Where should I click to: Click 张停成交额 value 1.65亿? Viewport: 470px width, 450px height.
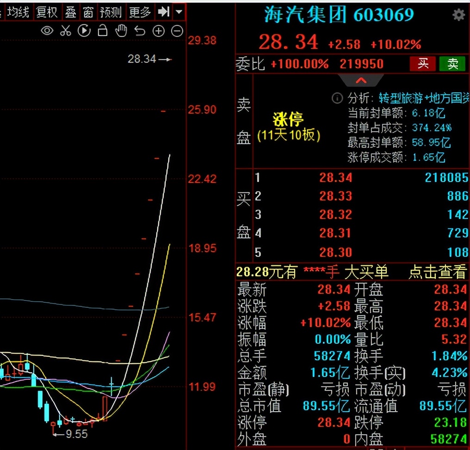coord(428,157)
